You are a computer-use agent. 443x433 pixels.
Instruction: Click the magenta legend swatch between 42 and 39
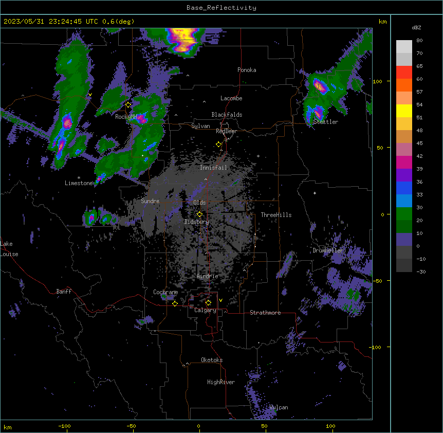404,162
